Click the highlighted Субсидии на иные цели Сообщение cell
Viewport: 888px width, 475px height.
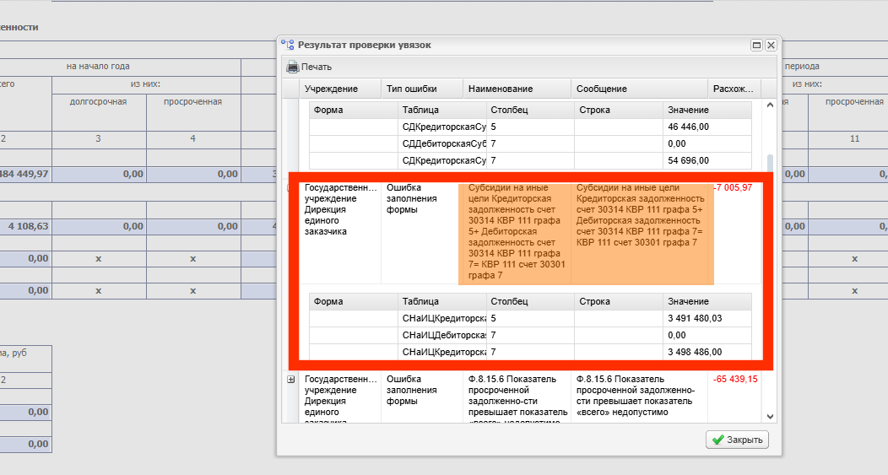pyautogui.click(x=641, y=231)
